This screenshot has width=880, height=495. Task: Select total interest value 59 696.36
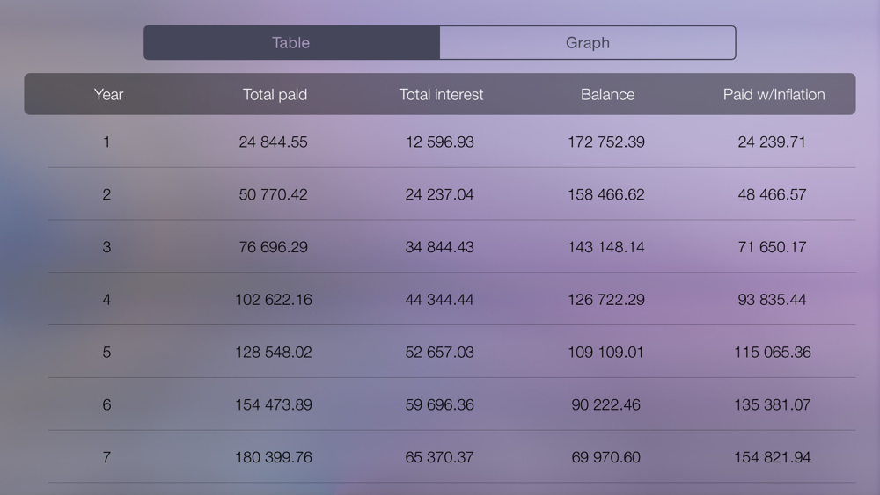tap(439, 404)
